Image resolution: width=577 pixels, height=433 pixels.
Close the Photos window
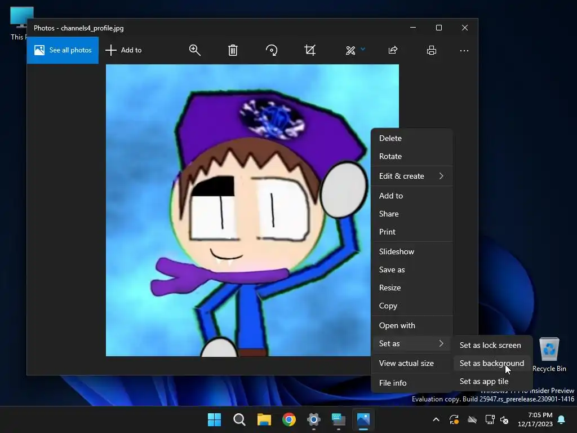[x=465, y=28]
